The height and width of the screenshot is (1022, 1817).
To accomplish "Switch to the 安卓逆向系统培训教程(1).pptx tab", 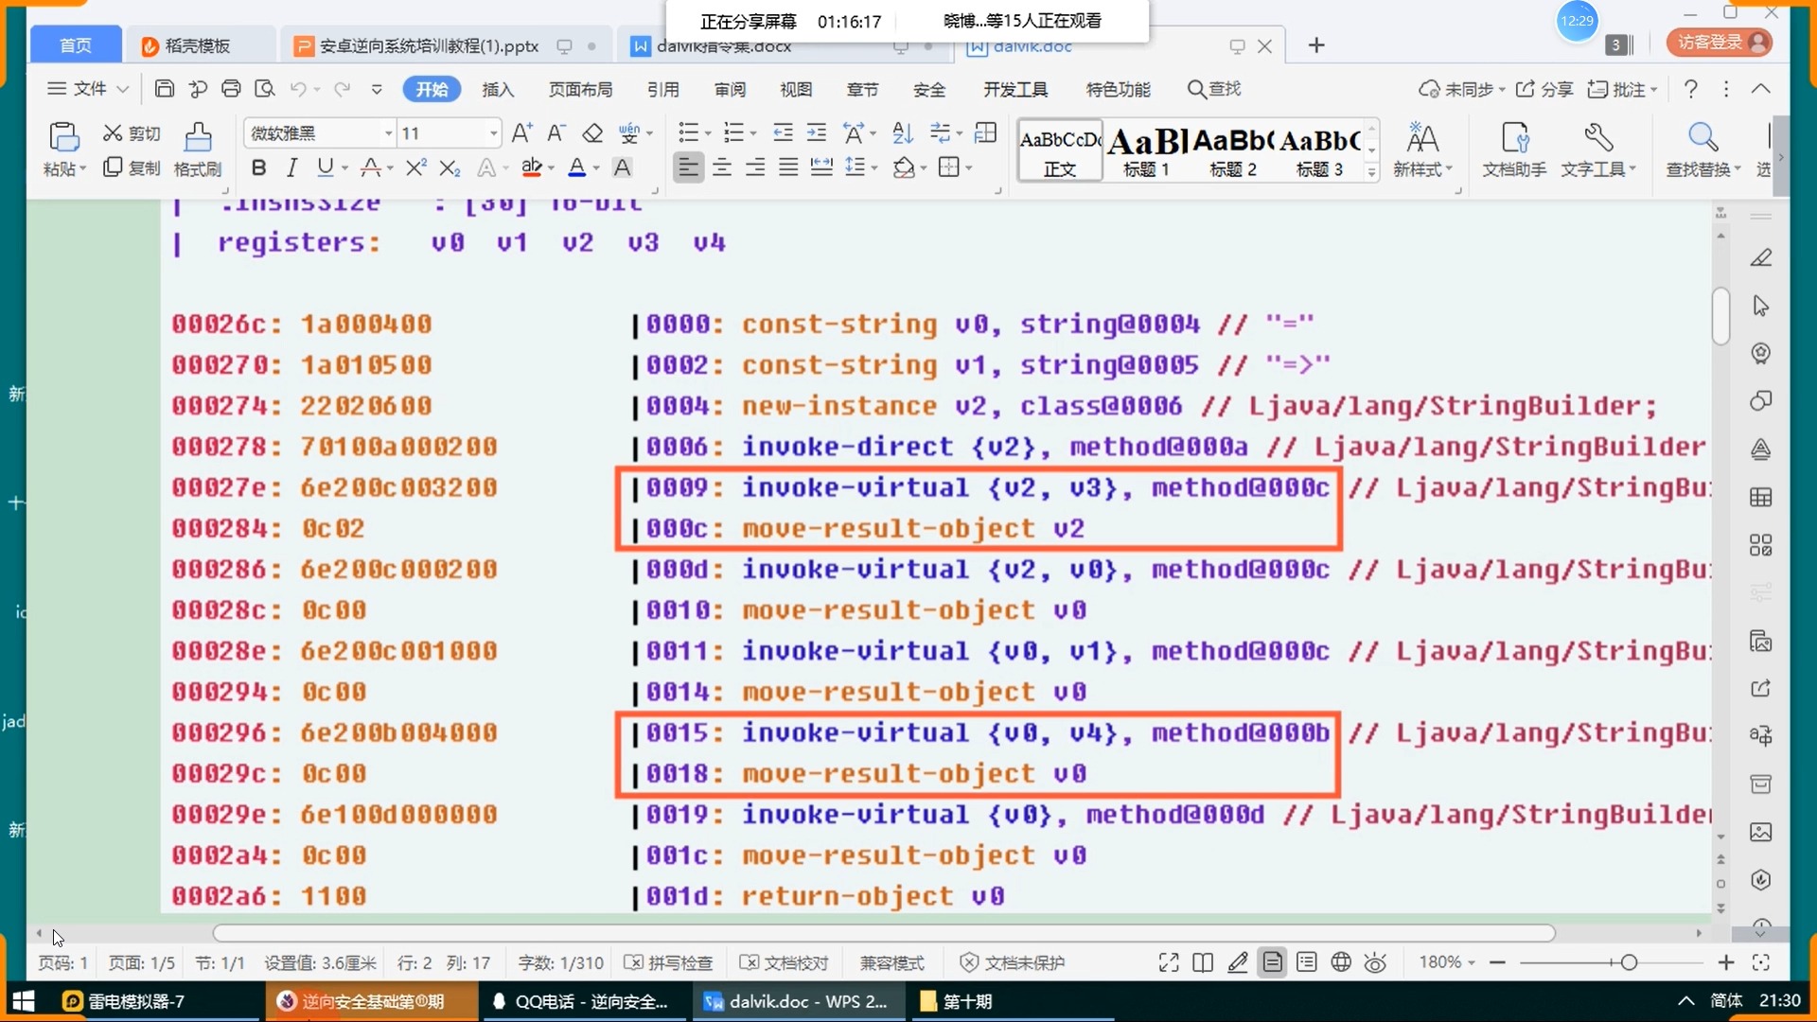I will [429, 45].
